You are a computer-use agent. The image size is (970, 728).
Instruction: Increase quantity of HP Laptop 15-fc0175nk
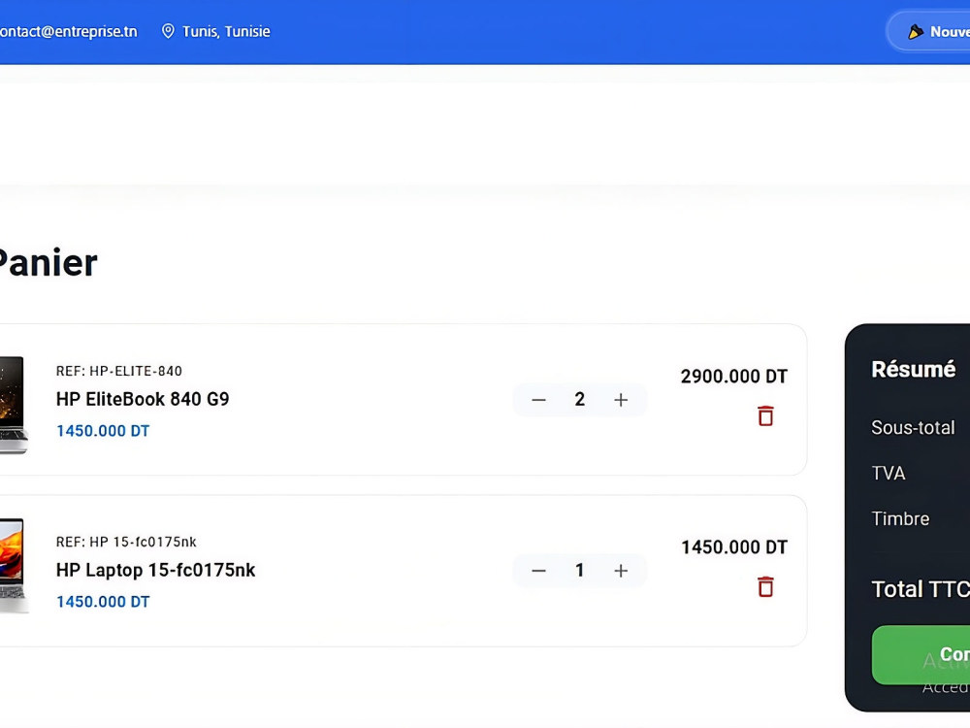tap(621, 571)
